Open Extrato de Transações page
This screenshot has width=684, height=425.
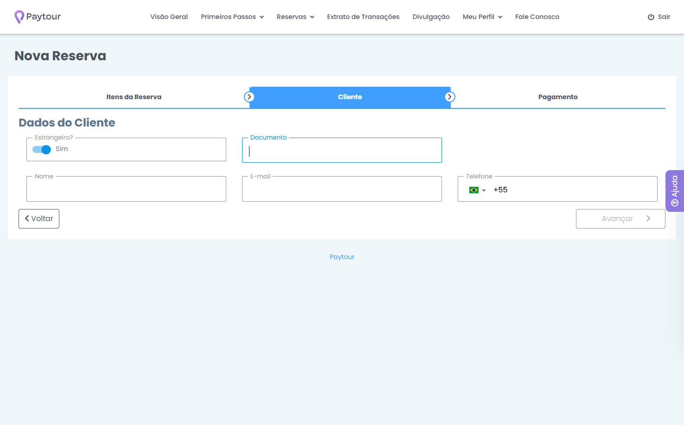(x=363, y=17)
